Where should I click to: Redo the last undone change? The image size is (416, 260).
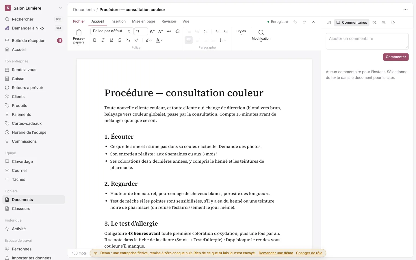coord(304,22)
